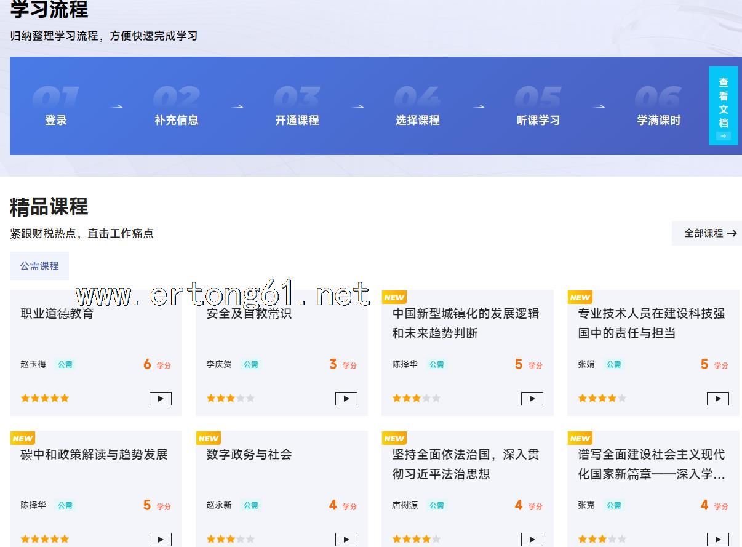Screen dimensions: 742x547
Task: Select step 05 听课学习
Action: point(538,120)
